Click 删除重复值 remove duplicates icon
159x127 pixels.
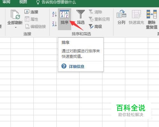152,14
